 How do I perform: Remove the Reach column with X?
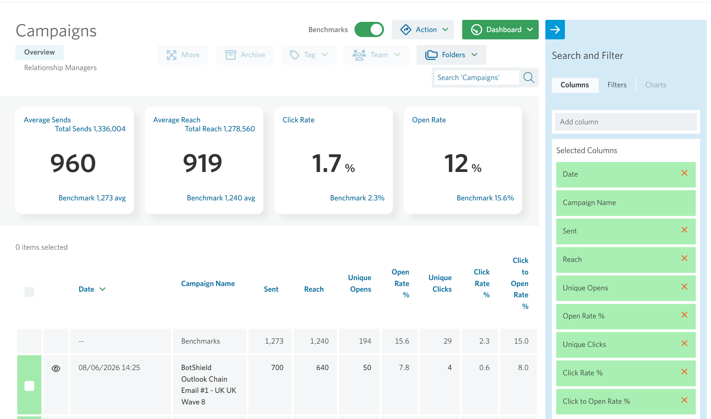(684, 258)
